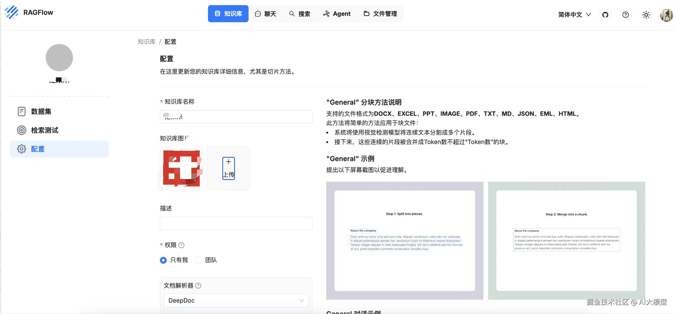Open the 简体中文 language dropdown
Viewport: 675px width, 314px height.
pos(575,15)
